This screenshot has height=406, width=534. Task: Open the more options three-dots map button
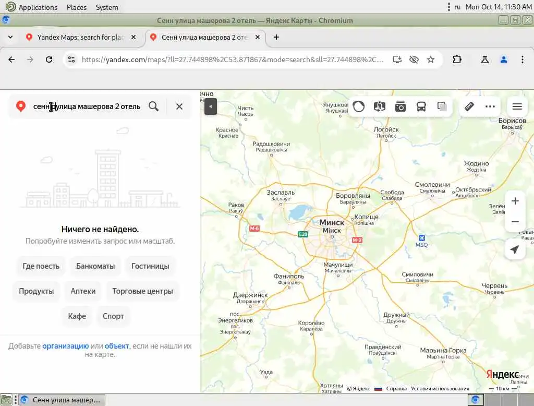(490, 106)
